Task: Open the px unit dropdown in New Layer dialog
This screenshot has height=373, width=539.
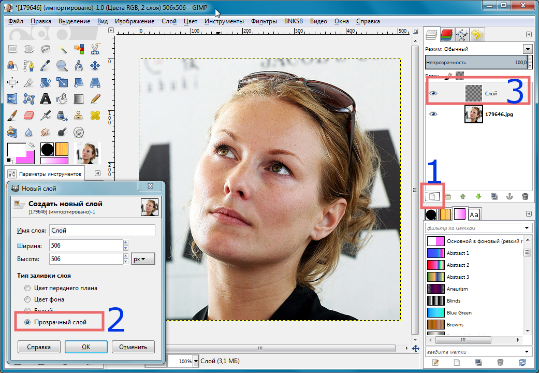Action: 143,259
